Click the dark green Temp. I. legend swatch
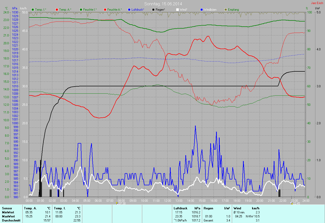Image resolution: width=325 pixels, height=223 pixels. (x=33, y=10)
